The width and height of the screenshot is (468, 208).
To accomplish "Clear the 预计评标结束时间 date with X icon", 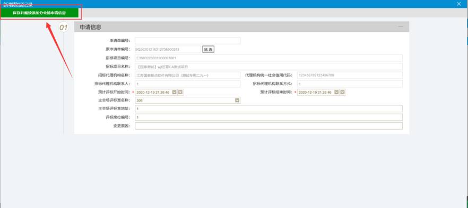I will pos(343,92).
